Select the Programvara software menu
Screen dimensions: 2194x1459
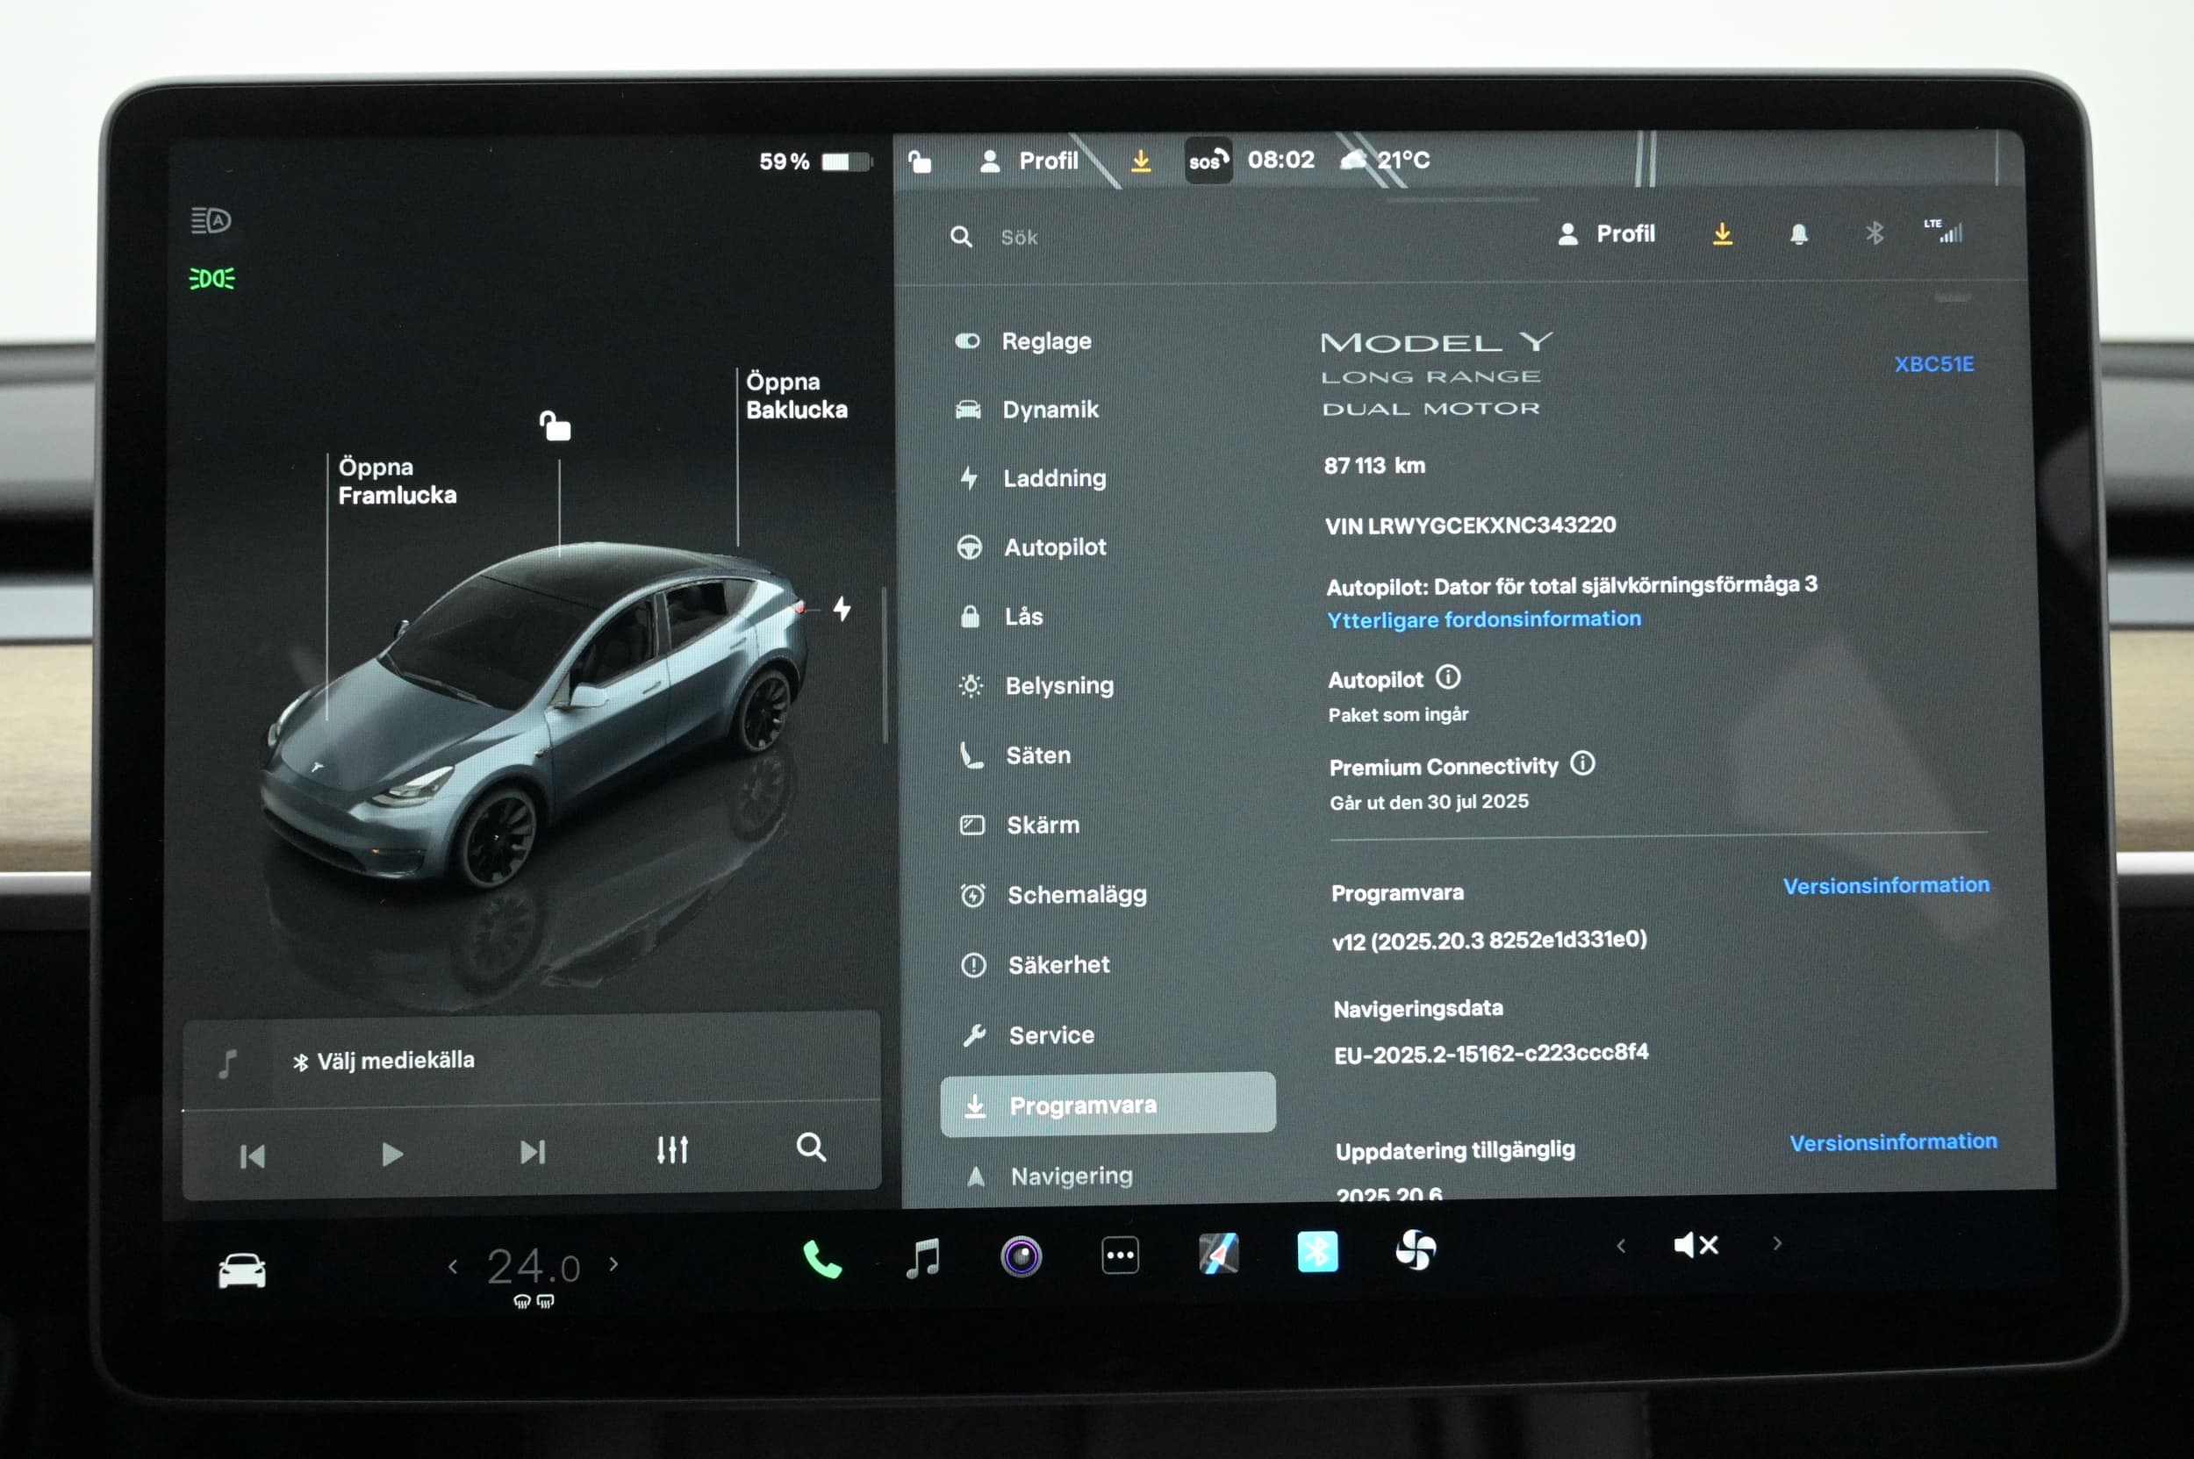pyautogui.click(x=1108, y=1105)
